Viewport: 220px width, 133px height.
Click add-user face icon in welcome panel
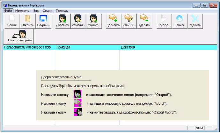point(77,94)
